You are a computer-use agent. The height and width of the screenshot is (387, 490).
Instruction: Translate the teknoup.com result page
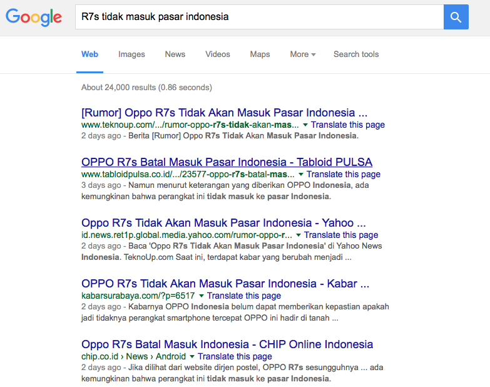tap(348, 125)
